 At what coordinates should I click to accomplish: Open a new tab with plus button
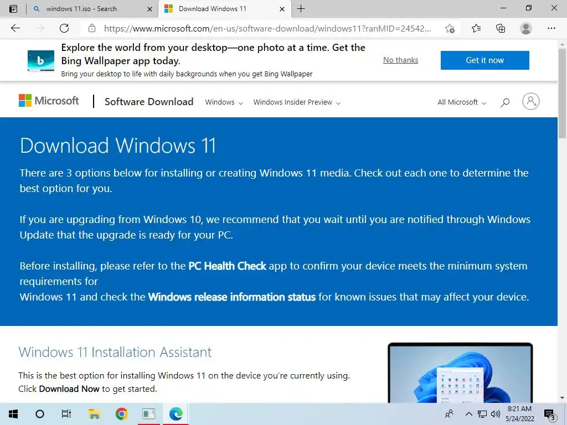301,9
